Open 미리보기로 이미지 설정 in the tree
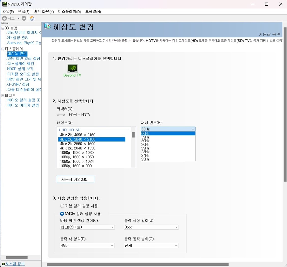 point(24,33)
